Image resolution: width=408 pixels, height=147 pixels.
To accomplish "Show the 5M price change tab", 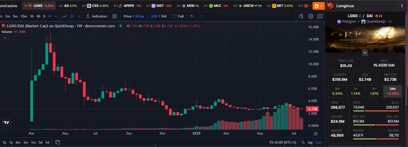I will click(x=337, y=91).
